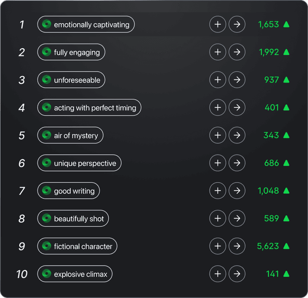Select the emotionally captivating tag pill
Viewport: 308px width, 298px height.
point(86,25)
